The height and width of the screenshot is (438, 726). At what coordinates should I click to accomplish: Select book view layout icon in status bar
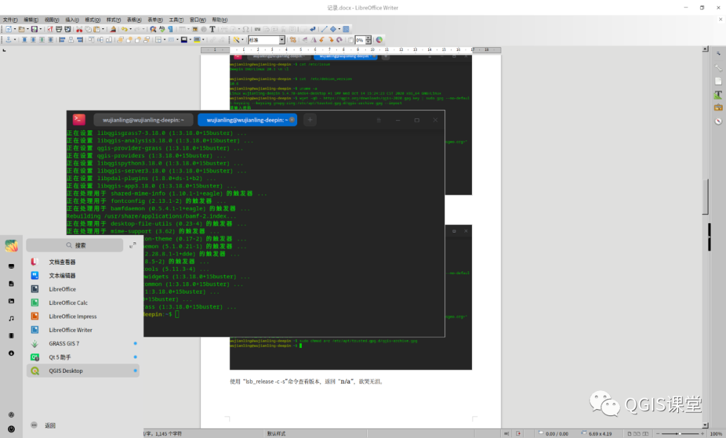pyautogui.click(x=645, y=433)
